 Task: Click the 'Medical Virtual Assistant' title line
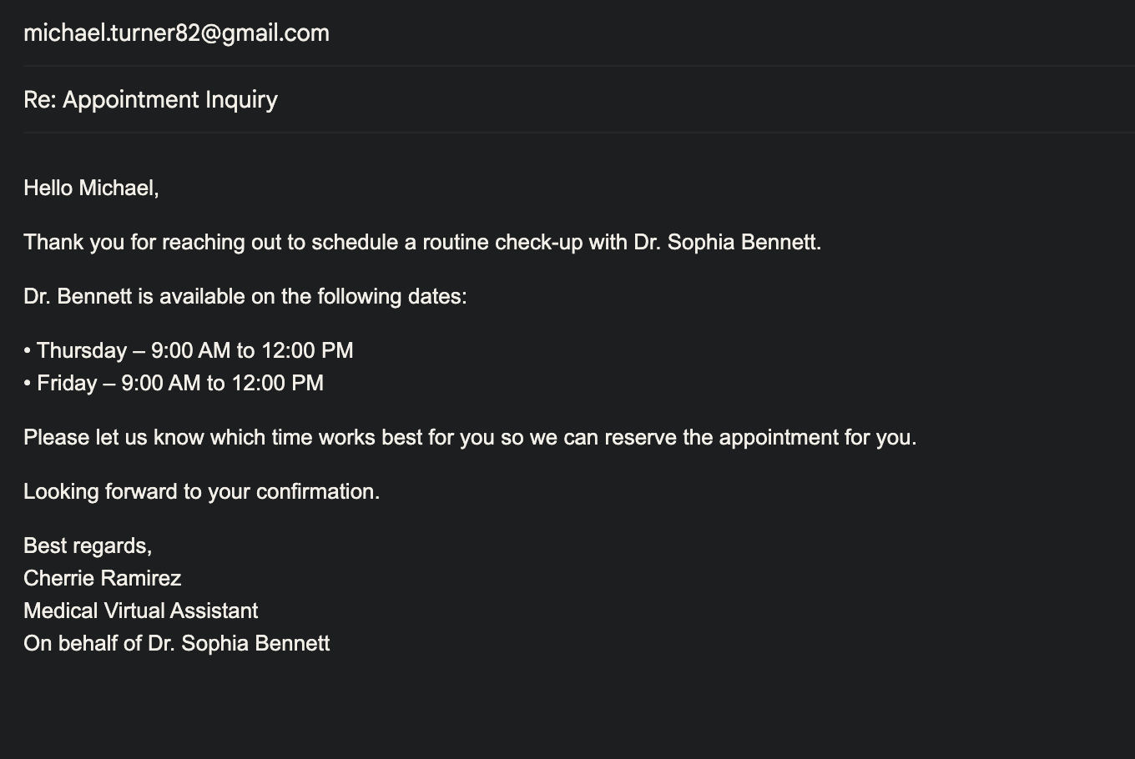pyautogui.click(x=140, y=611)
